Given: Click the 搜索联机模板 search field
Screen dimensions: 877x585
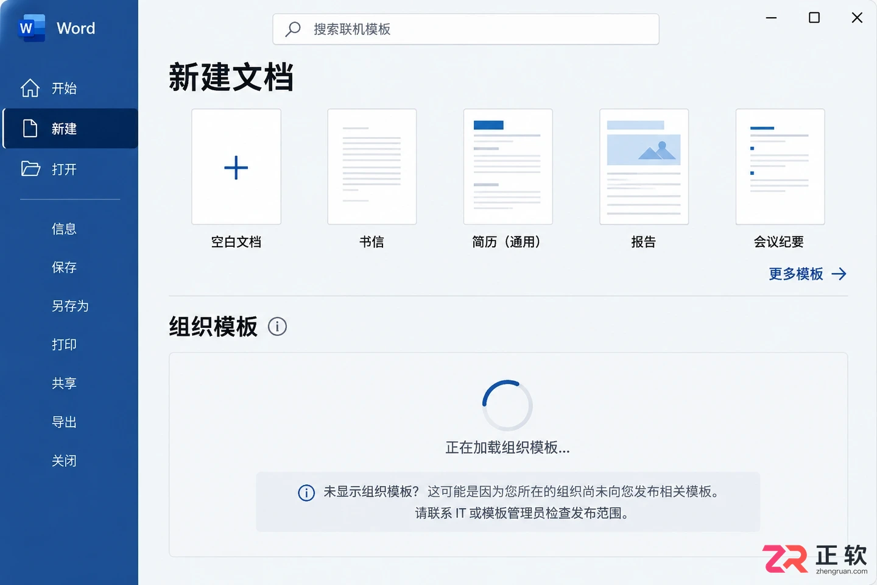Looking at the screenshot, I should coord(466,29).
